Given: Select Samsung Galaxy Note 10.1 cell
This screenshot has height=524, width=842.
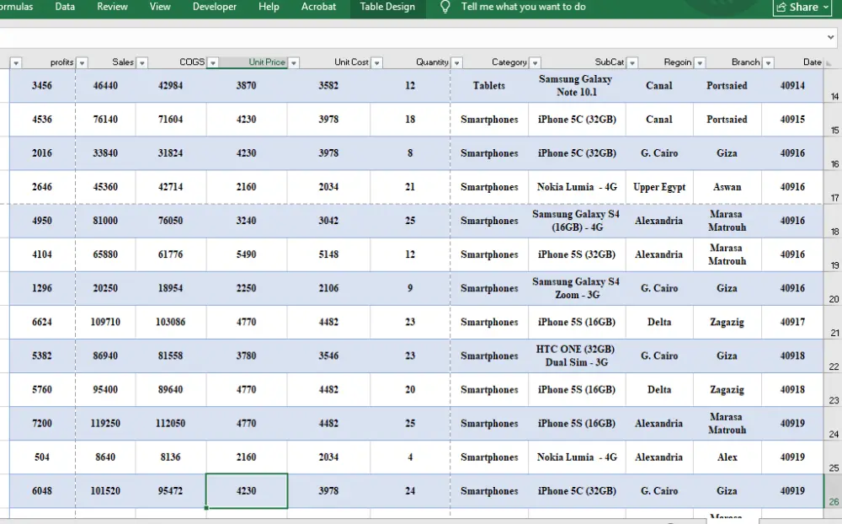Looking at the screenshot, I should [577, 85].
